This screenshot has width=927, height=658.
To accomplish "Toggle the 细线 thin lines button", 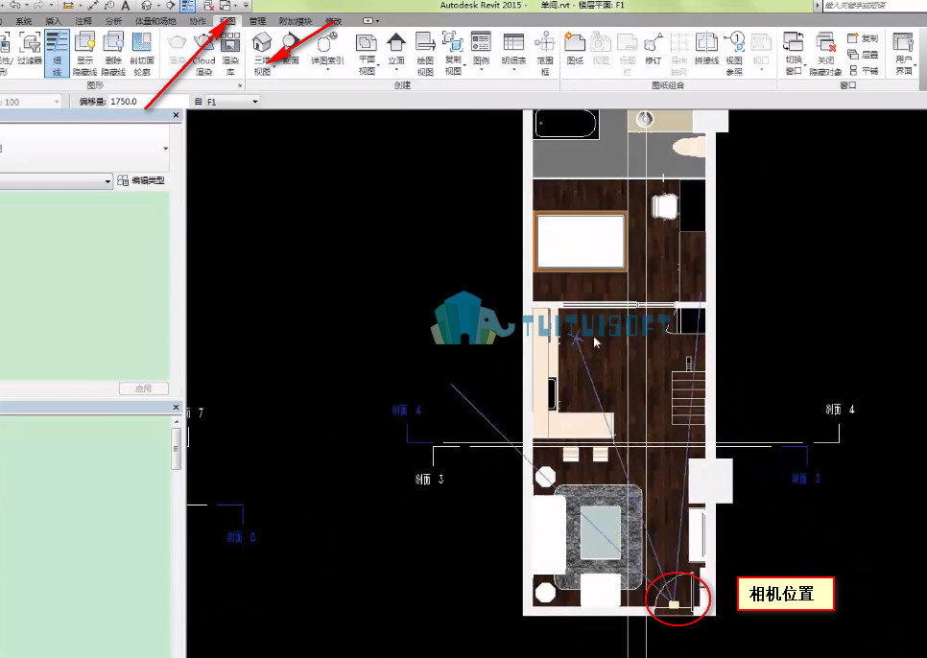I will [x=57, y=53].
